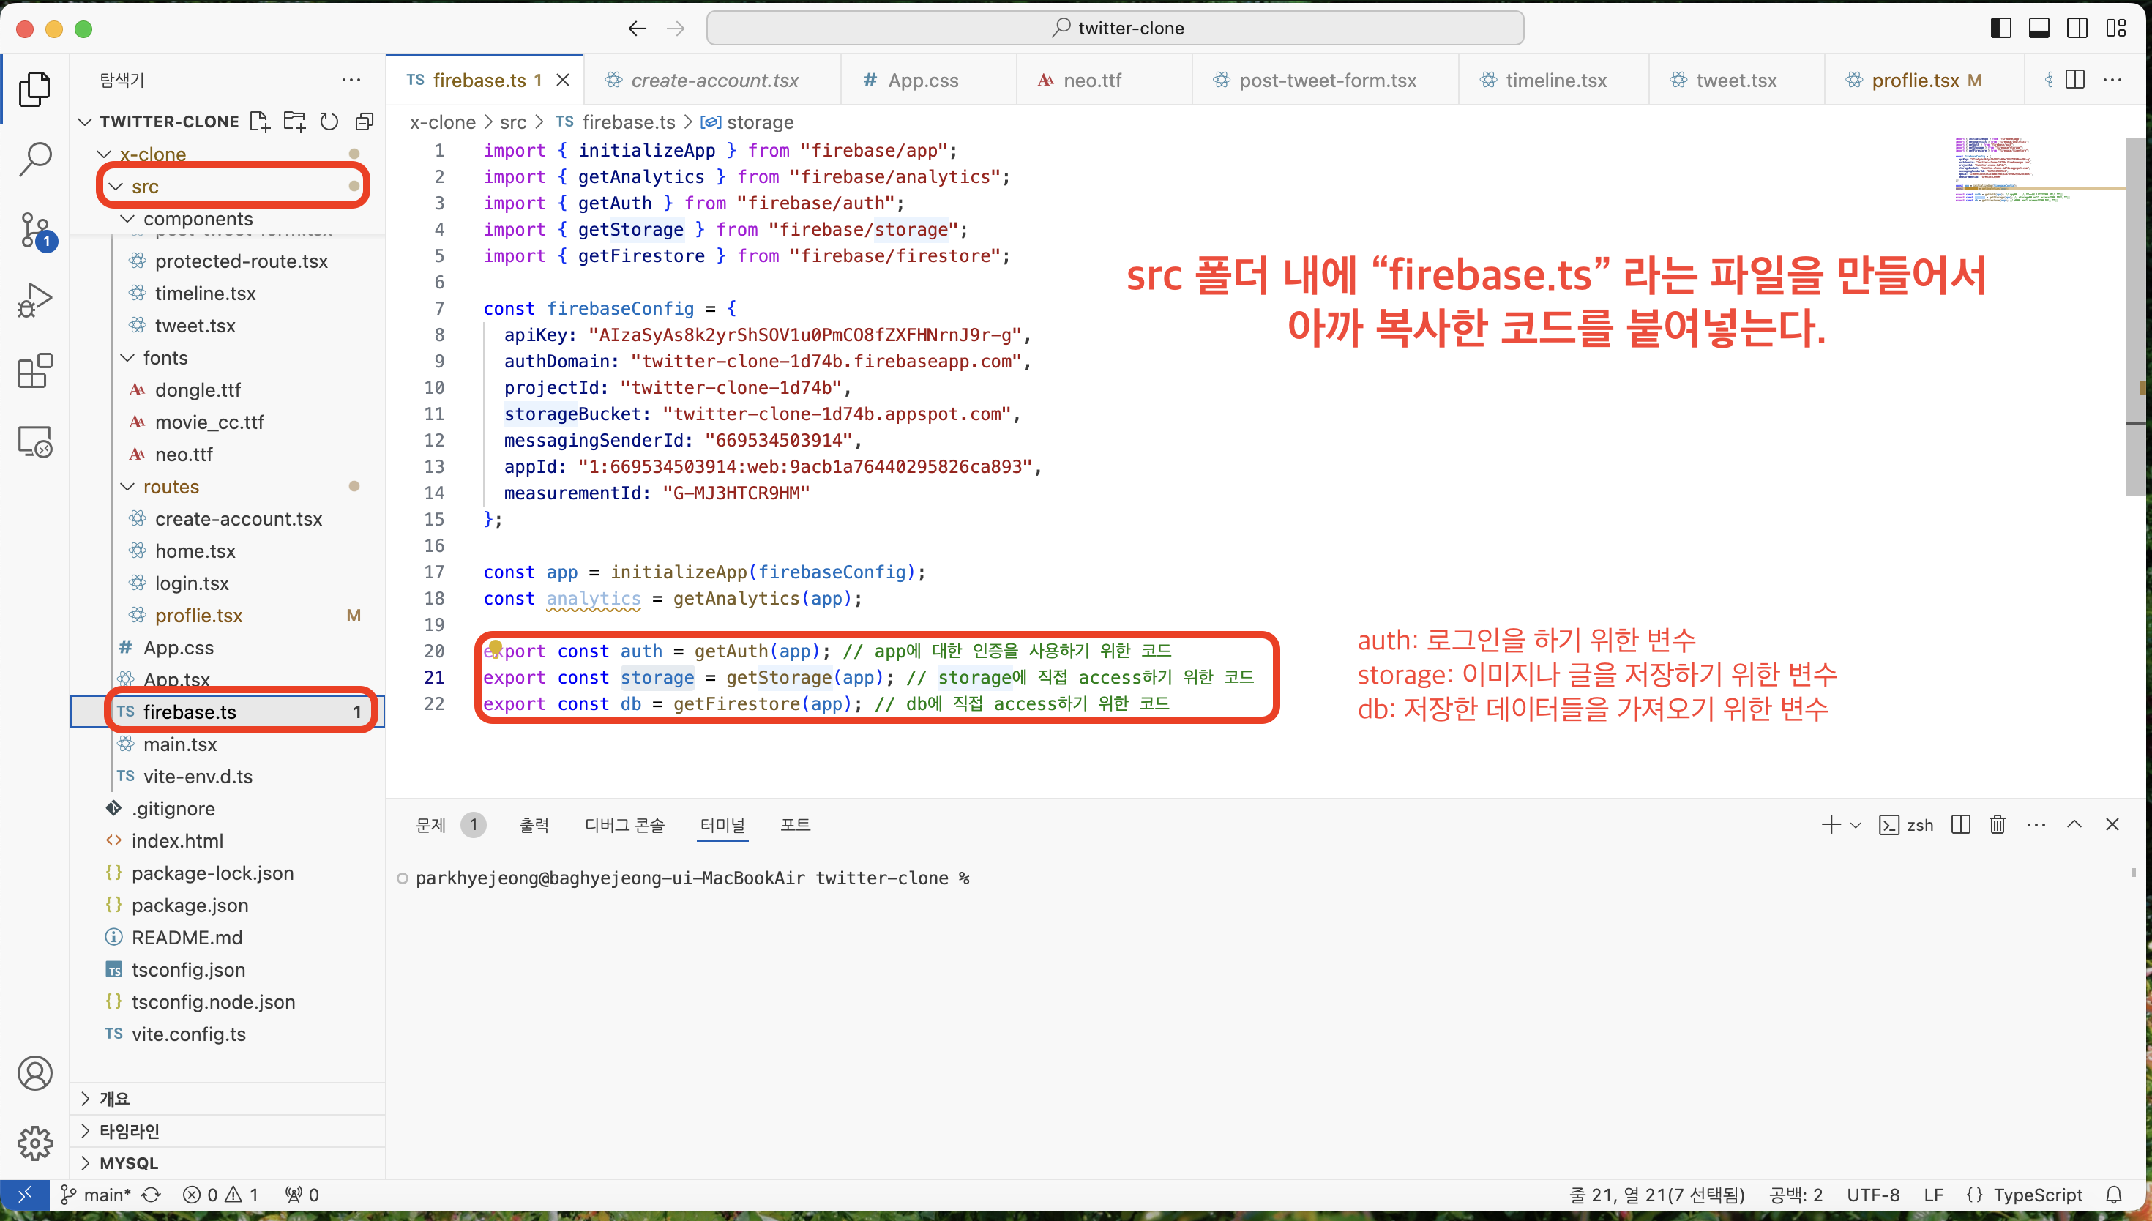Collapse all folders in explorer
Screen dimensions: 2152x1221
(x=364, y=122)
